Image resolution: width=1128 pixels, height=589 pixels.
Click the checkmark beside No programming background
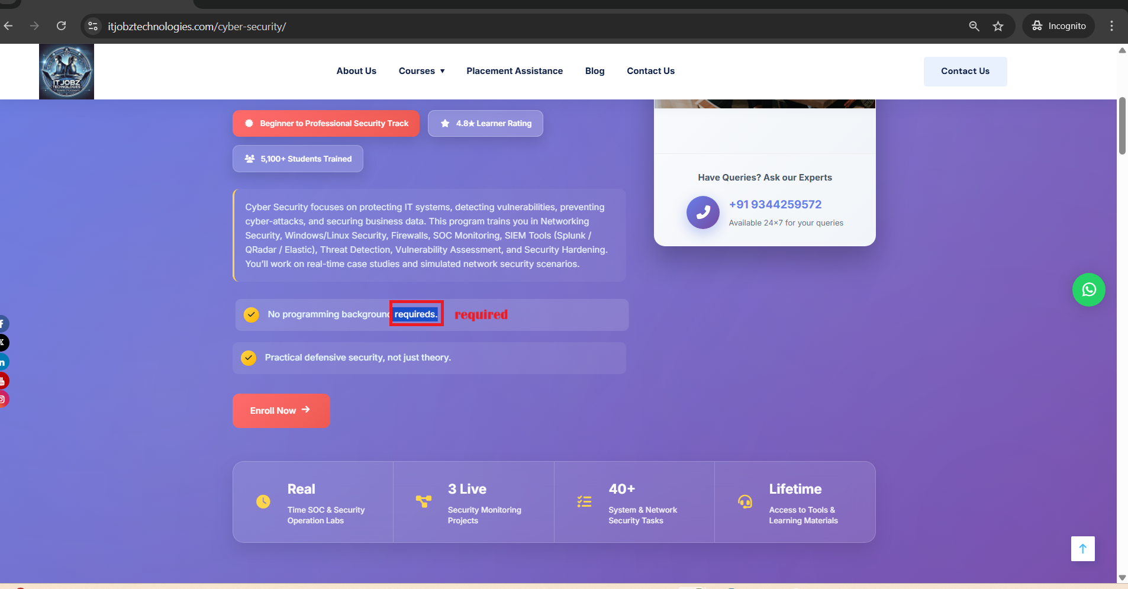click(252, 314)
